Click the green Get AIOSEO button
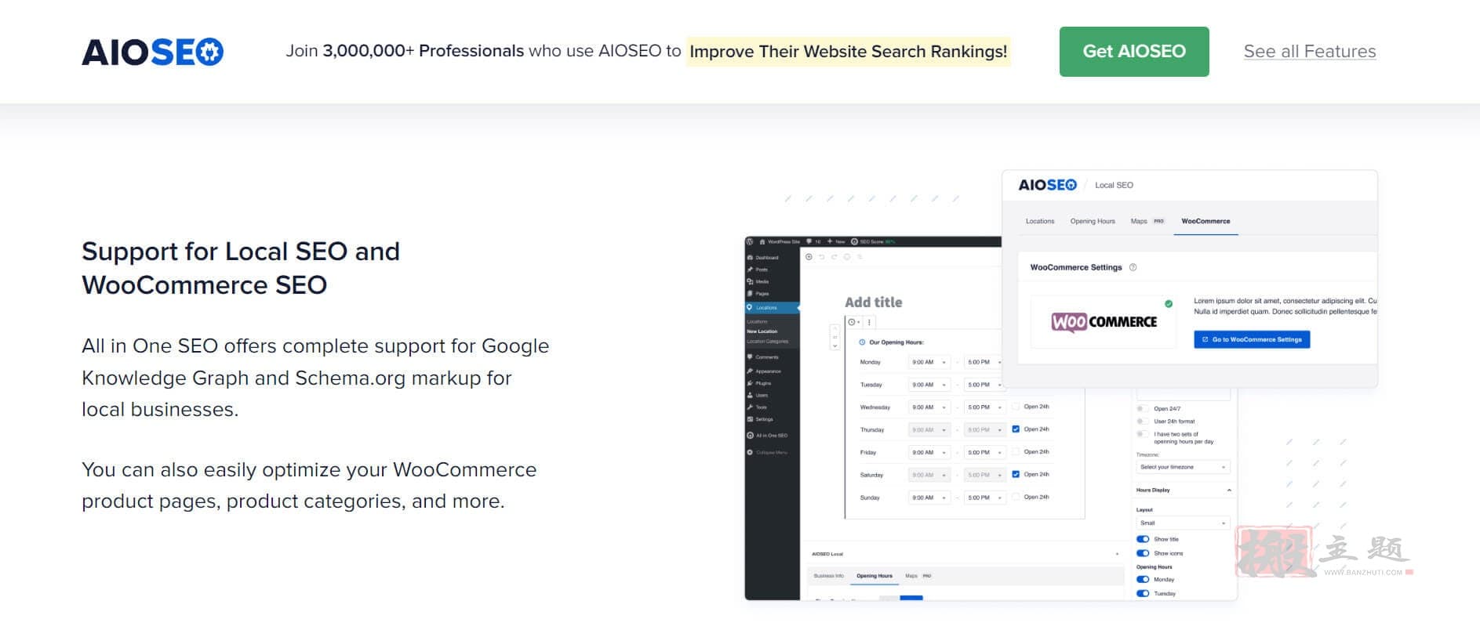 1134,52
